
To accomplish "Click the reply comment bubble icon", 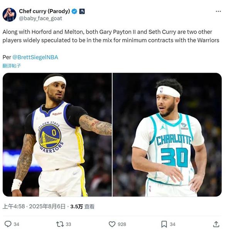I will point(8,224).
